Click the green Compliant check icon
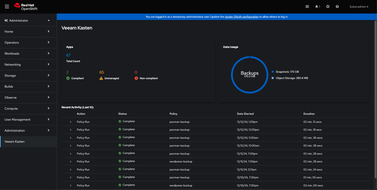377x190 pixels. [x=68, y=78]
